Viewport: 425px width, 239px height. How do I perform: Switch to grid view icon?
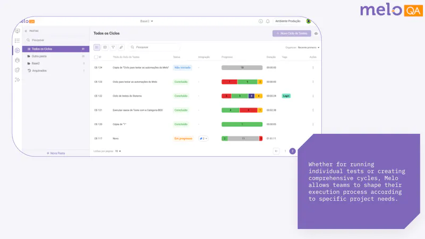[x=105, y=47]
